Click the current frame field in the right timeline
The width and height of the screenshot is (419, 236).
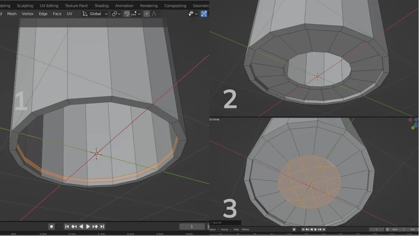tap(376, 229)
